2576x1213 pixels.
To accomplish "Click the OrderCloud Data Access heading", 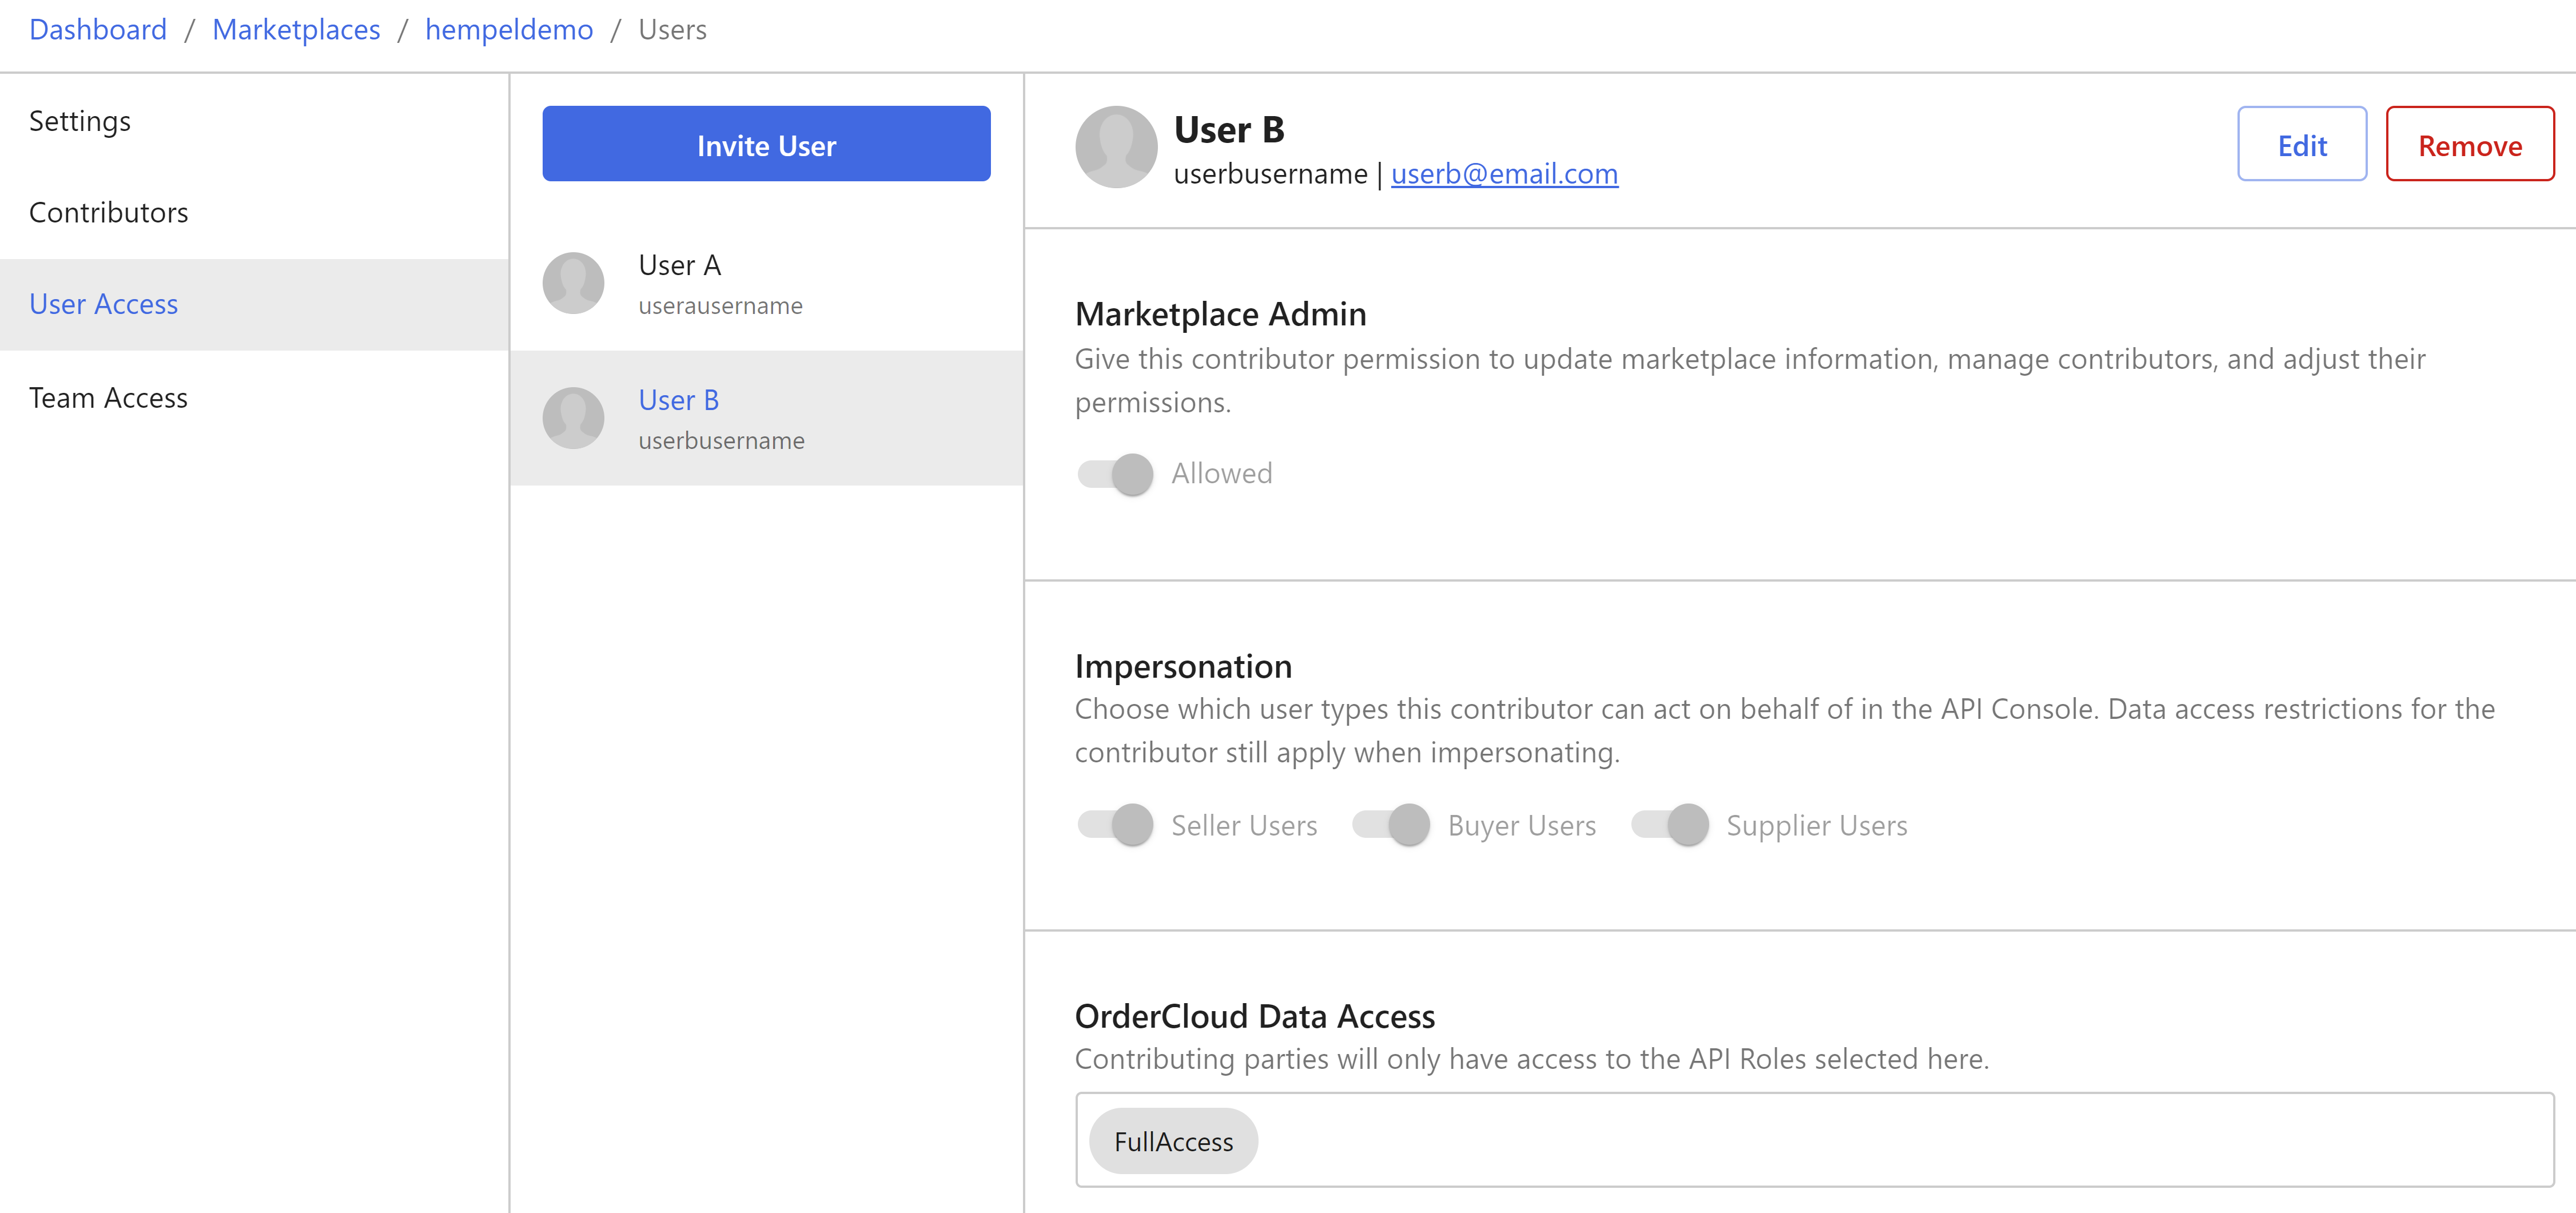I will (1254, 1016).
